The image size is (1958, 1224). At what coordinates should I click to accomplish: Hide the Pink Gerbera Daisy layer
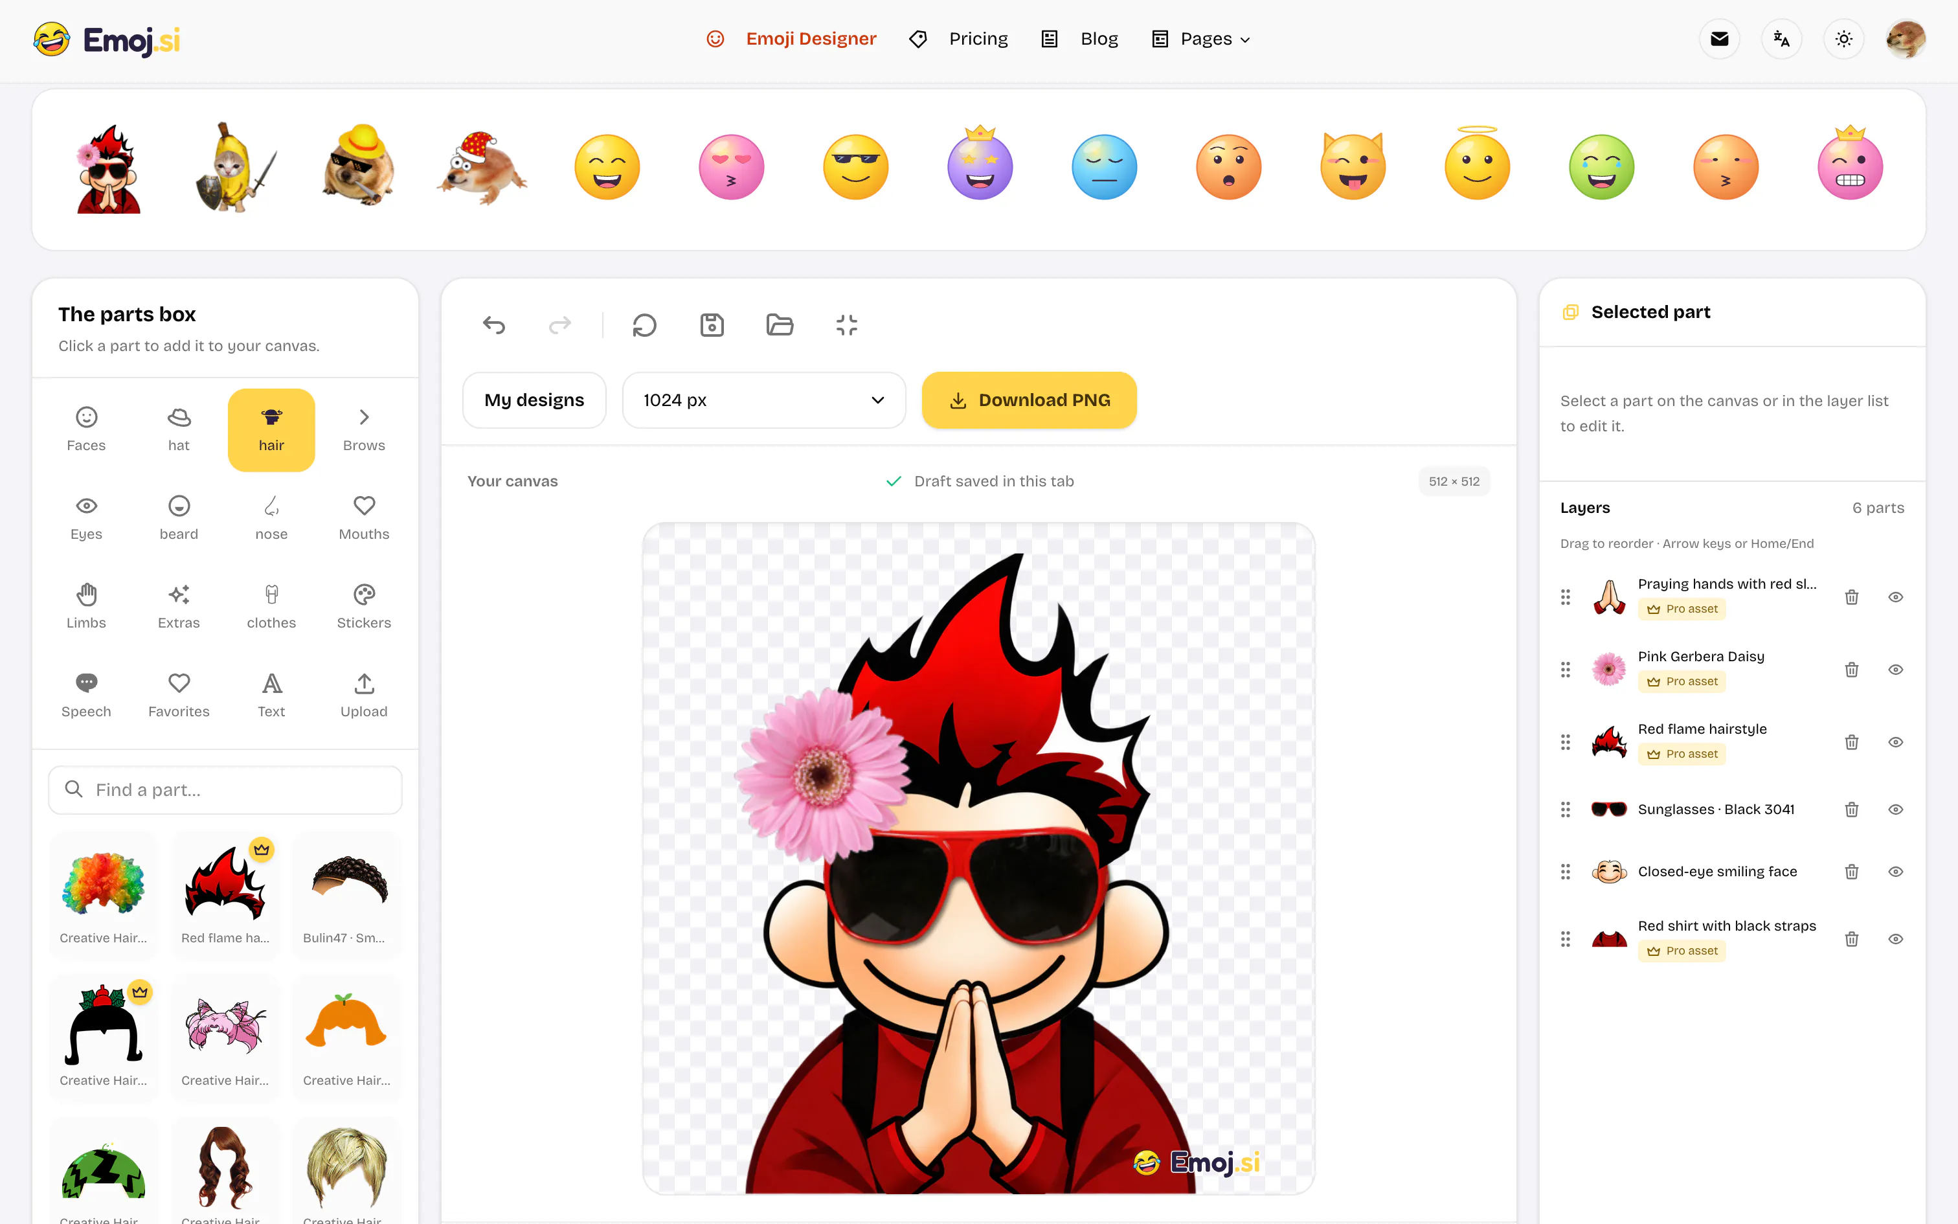pos(1896,670)
